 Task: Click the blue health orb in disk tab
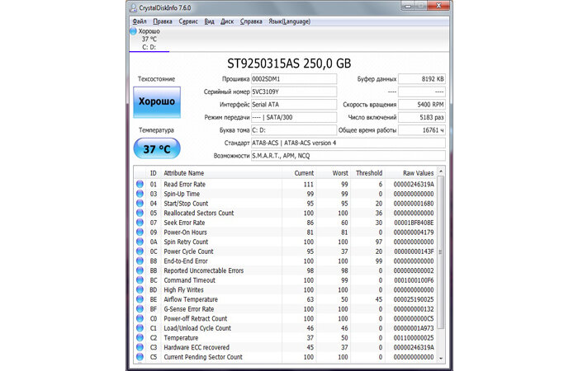(x=134, y=31)
